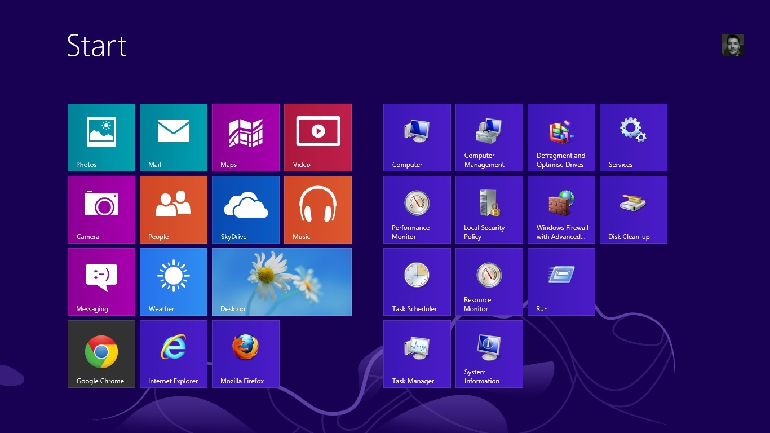Open Windows Firewall with Advanced Security
Screen dimensions: 770x433
tap(561, 209)
